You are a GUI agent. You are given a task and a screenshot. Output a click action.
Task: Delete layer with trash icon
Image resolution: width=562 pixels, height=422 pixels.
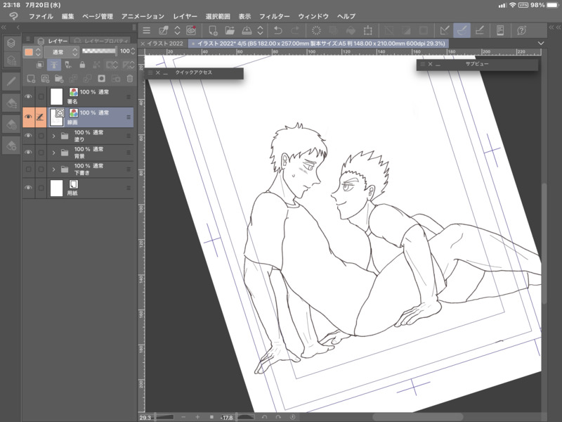pos(130,79)
